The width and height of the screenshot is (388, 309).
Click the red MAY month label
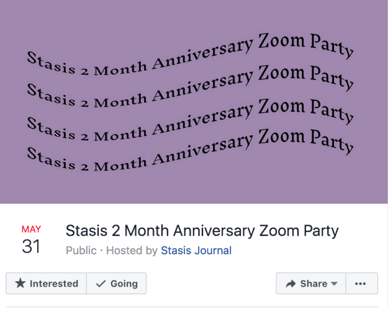coord(31,229)
